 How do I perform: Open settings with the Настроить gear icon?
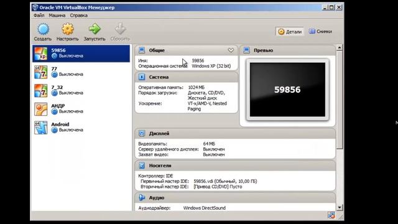tap(68, 29)
